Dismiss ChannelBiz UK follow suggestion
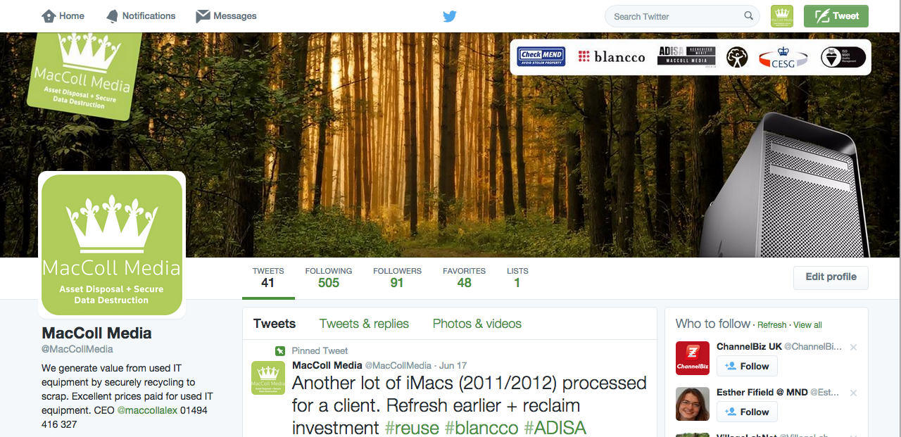The width and height of the screenshot is (901, 437). pyautogui.click(x=853, y=347)
